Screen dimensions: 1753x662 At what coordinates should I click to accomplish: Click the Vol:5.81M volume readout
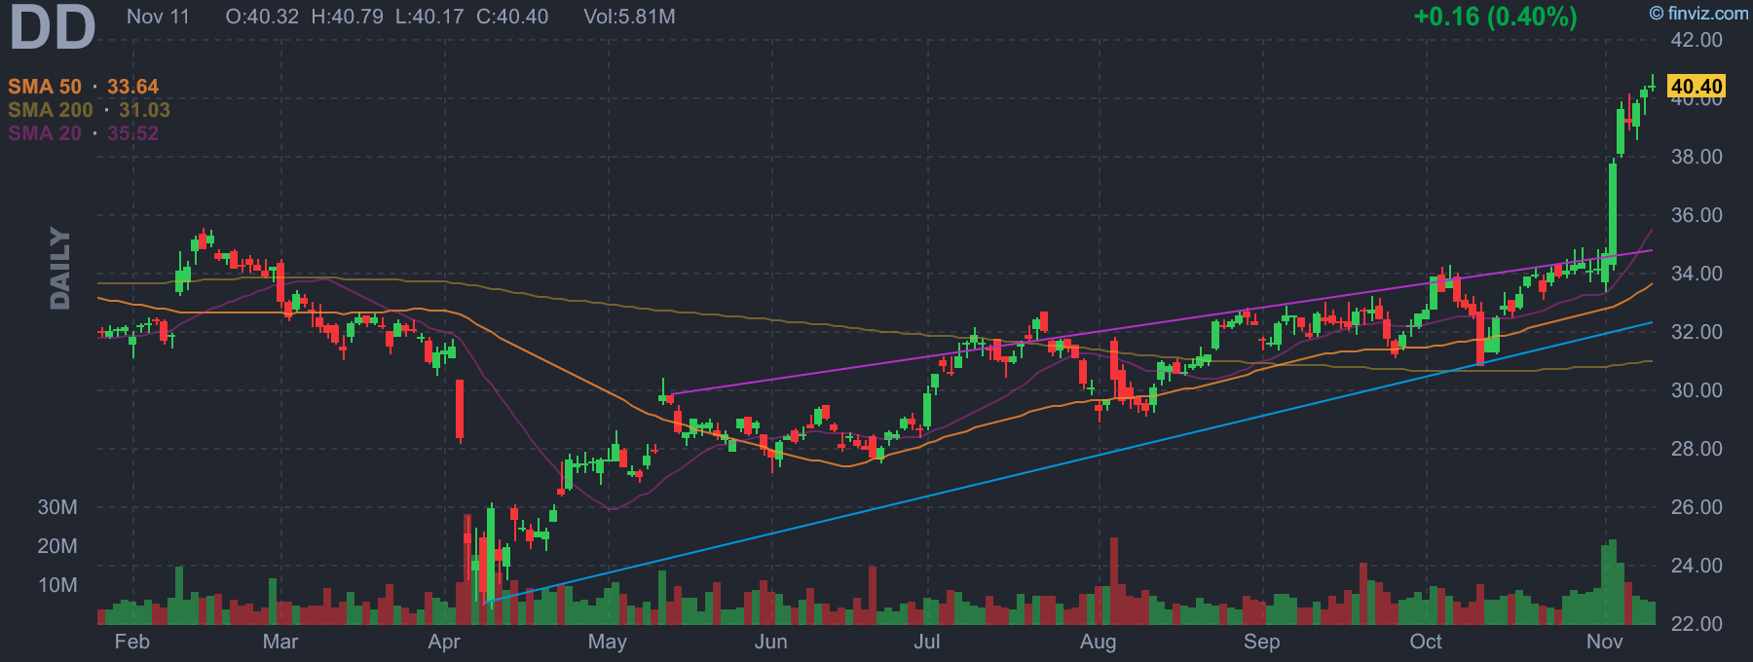pyautogui.click(x=629, y=17)
